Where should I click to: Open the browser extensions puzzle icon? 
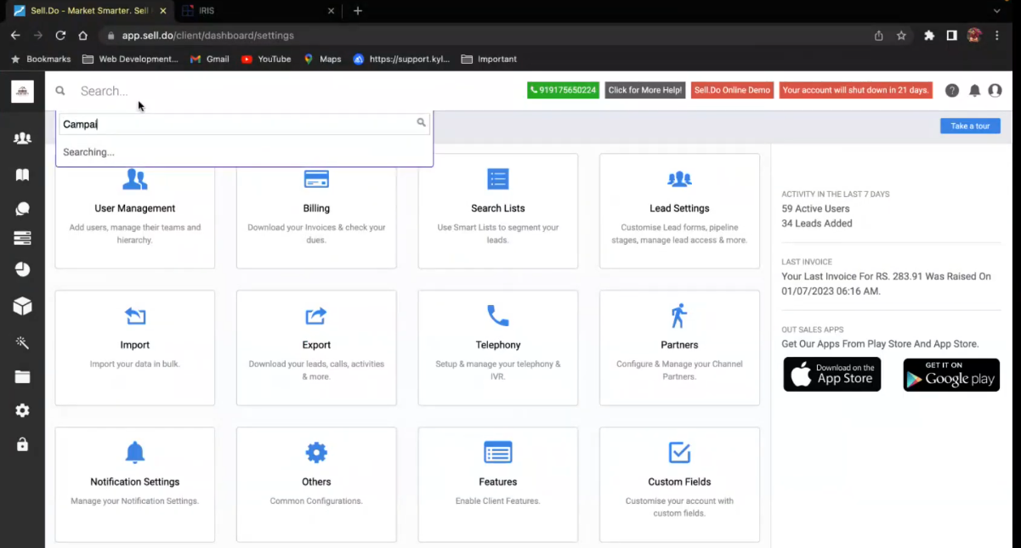[x=929, y=36]
